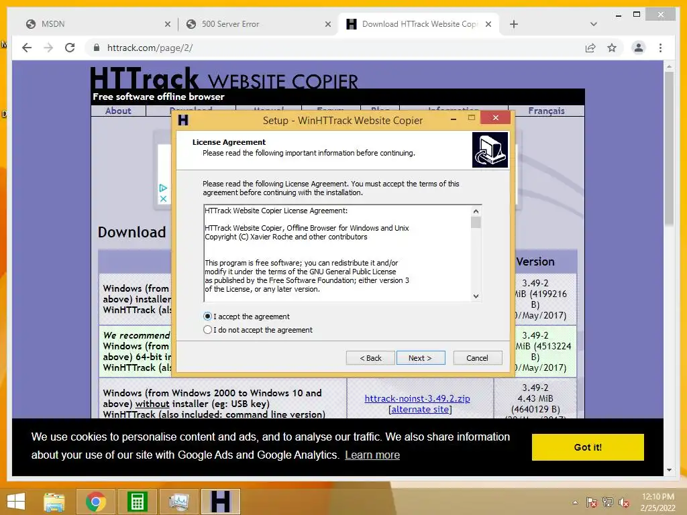Viewport: 687px width, 515px height.
Task: Bookmark this page with the star icon
Action: pos(612,48)
